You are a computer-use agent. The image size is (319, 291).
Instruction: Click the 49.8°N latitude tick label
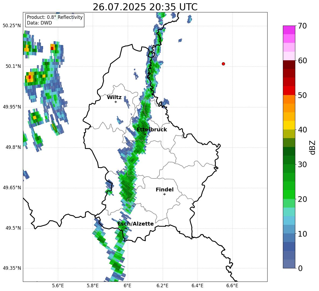click(13, 147)
